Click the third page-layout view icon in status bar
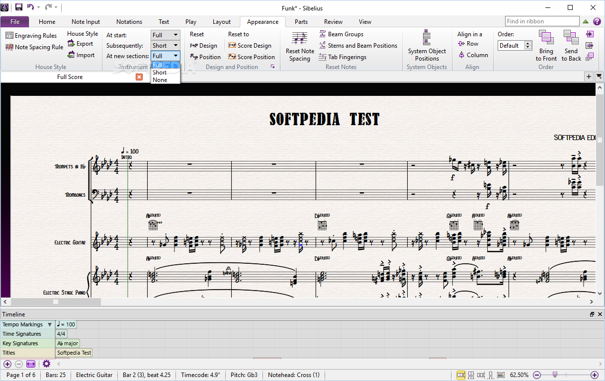605x381 pixels. pyautogui.click(x=481, y=375)
